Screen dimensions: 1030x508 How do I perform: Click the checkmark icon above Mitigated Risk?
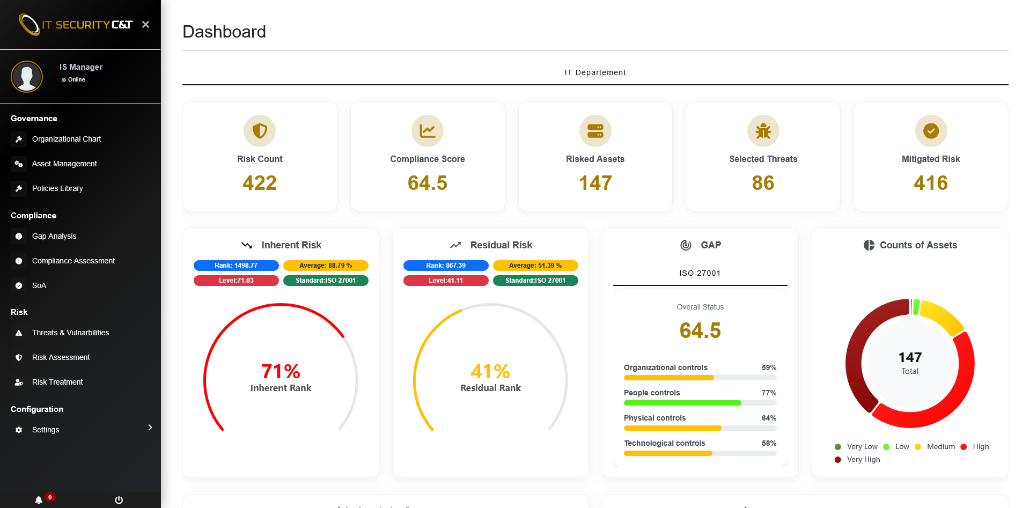click(x=931, y=130)
